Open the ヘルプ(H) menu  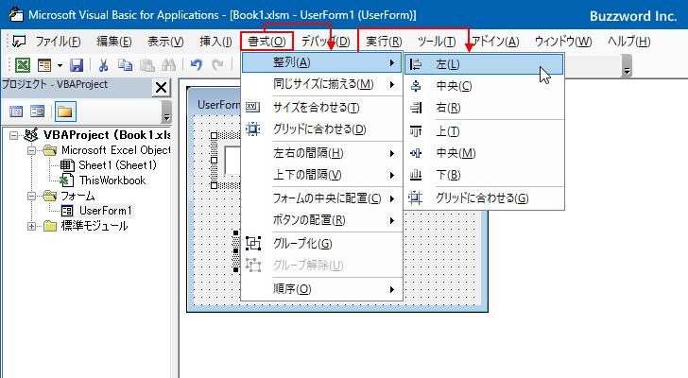point(628,42)
